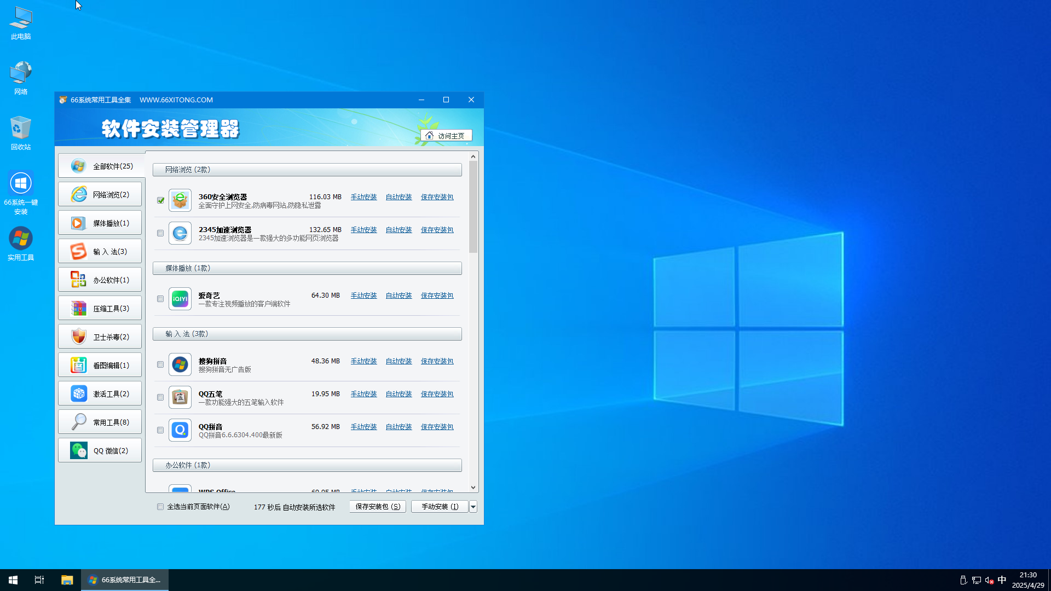Click the 手动安装 (I) button
1051x591 pixels.
coord(440,507)
